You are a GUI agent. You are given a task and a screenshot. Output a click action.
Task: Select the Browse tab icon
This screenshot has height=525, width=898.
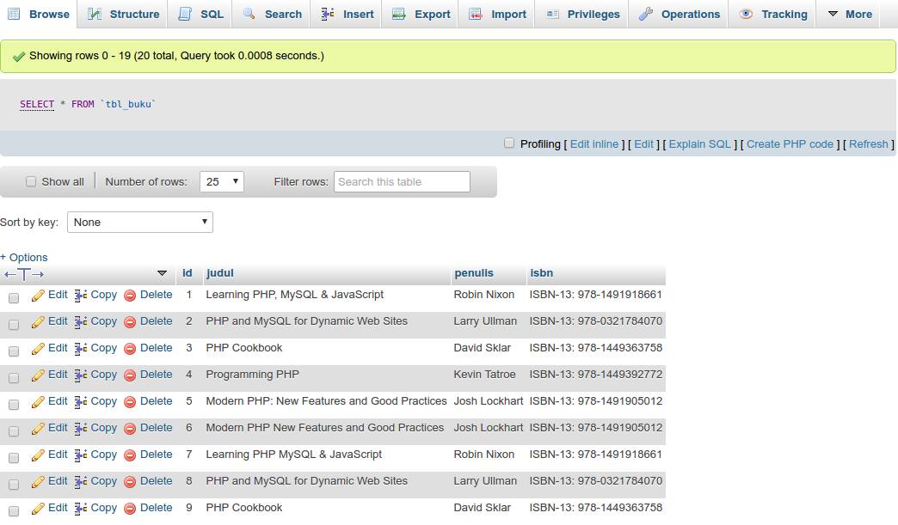15,14
